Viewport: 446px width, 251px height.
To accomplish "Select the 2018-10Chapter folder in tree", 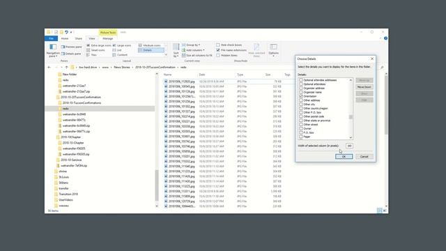I will pyautogui.click(x=71, y=137).
